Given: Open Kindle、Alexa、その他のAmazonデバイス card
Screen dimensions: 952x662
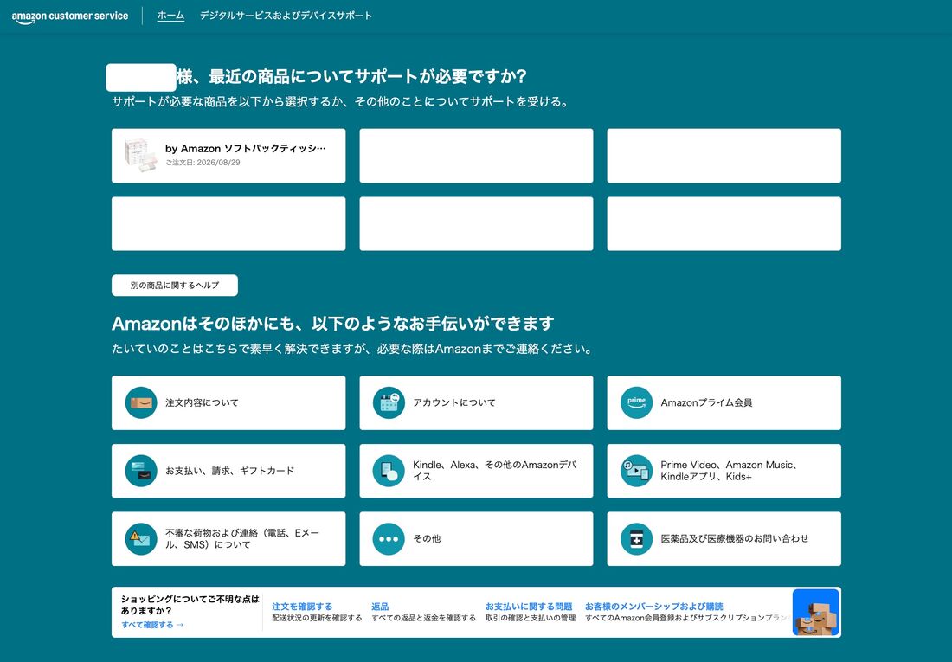Looking at the screenshot, I should 476,471.
